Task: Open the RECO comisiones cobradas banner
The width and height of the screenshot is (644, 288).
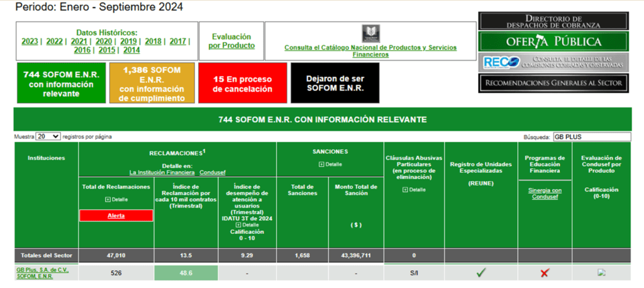Action: (554, 62)
